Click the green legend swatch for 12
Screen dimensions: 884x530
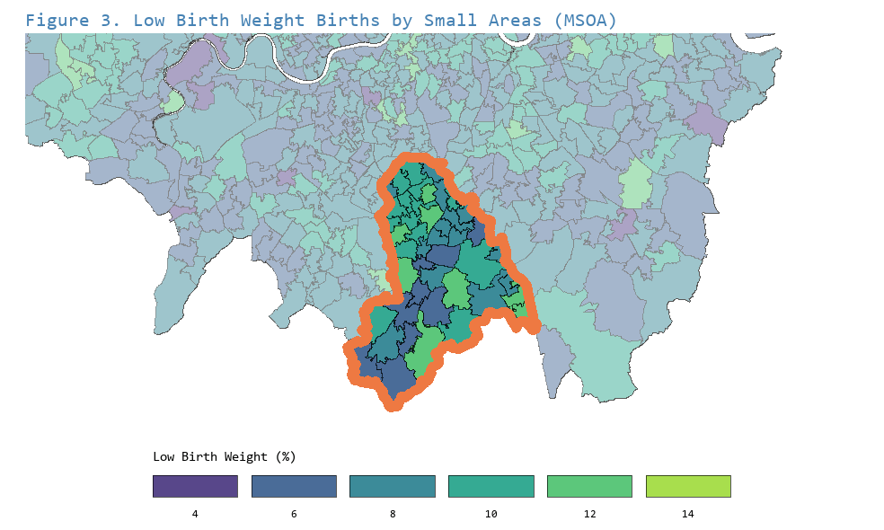click(x=589, y=486)
